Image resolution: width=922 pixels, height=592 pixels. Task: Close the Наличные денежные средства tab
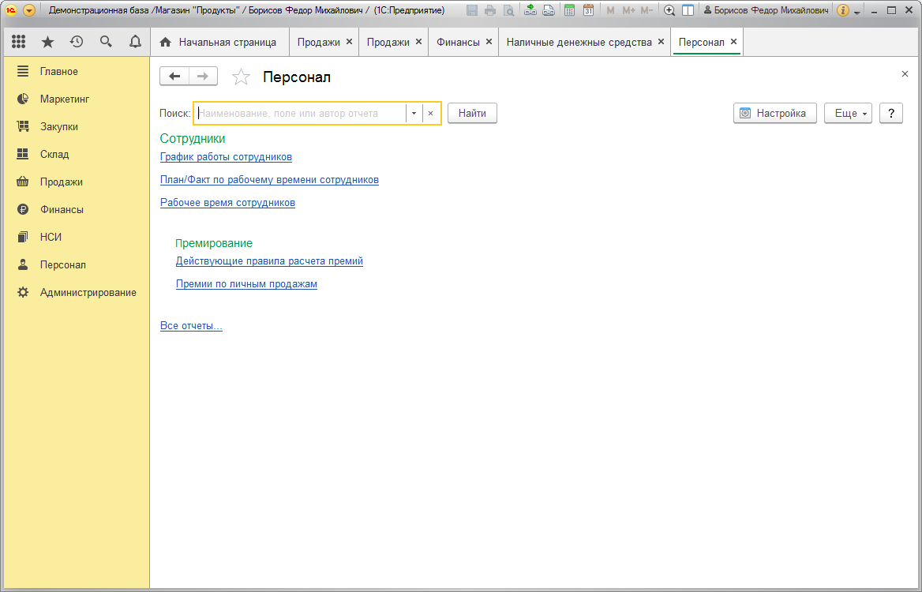point(661,42)
